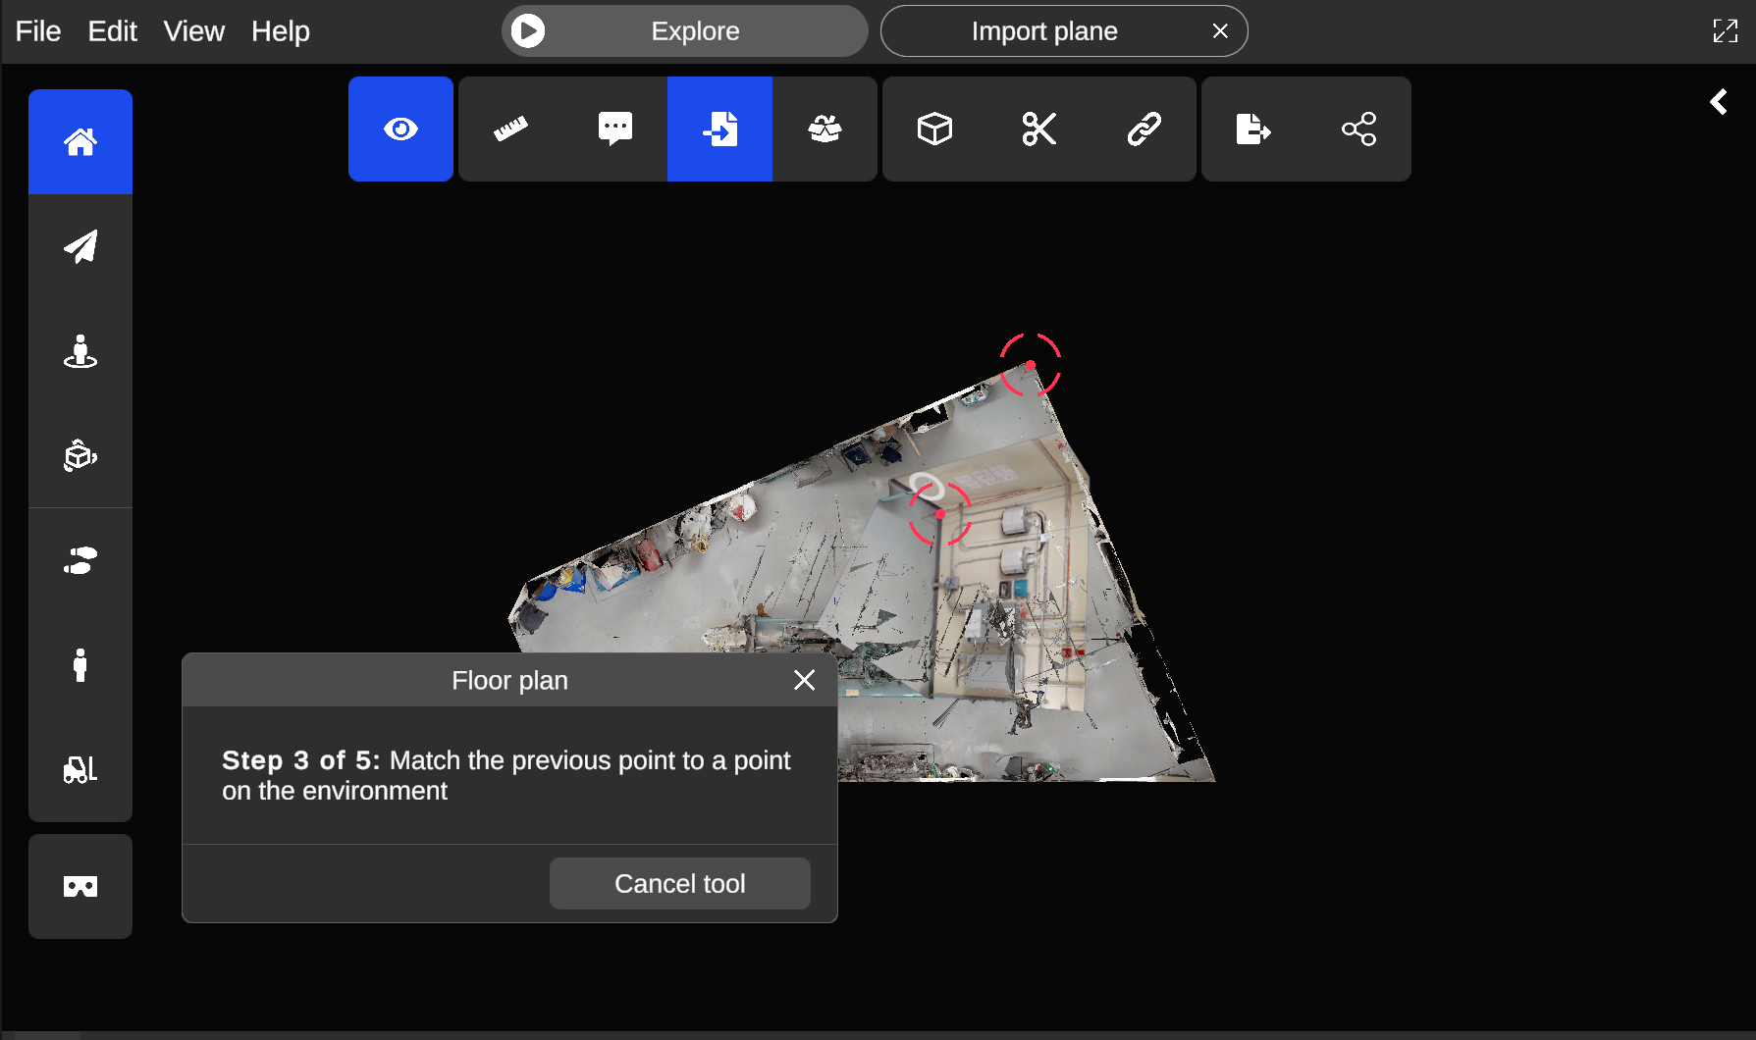Click the Explore play button

528,31
